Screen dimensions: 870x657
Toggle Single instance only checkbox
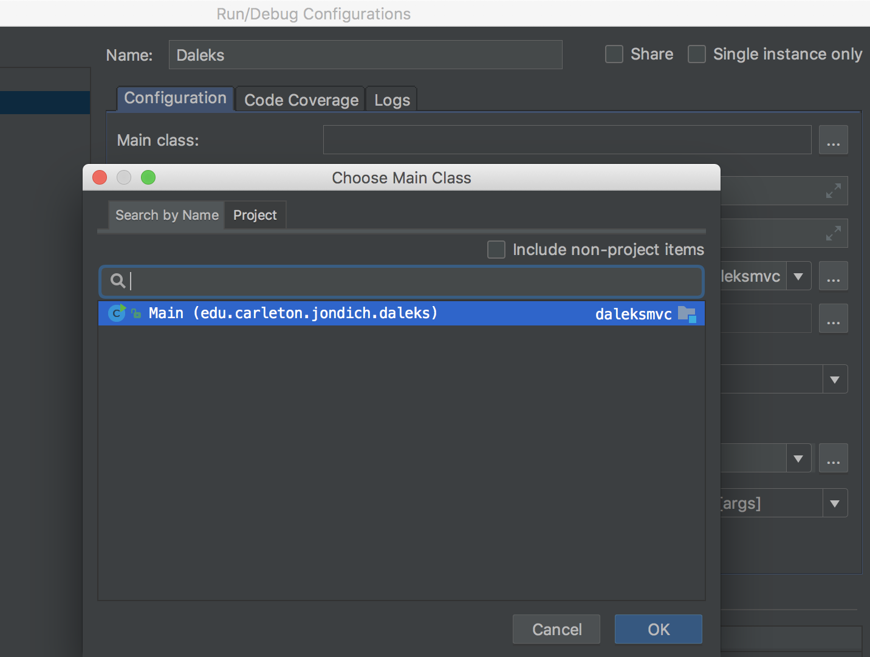click(696, 55)
